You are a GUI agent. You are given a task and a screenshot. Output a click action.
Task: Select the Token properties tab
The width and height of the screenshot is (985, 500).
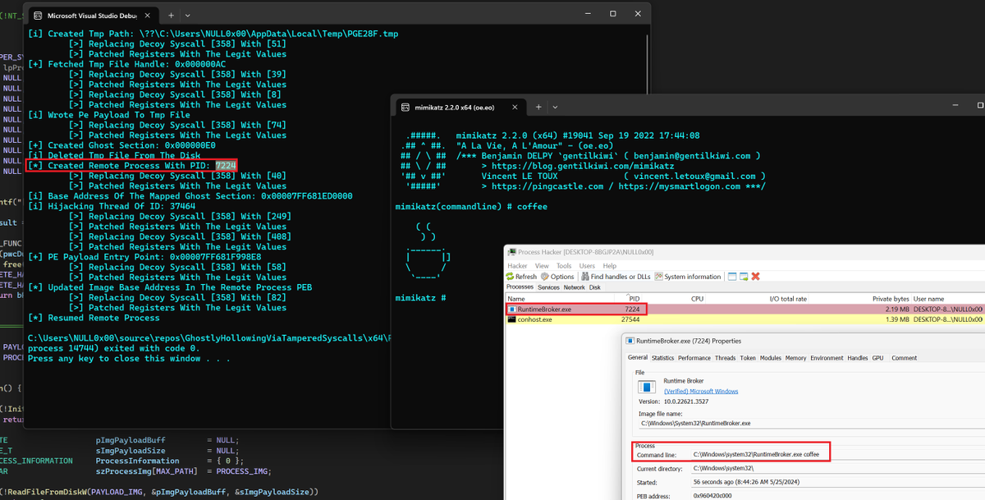click(748, 358)
